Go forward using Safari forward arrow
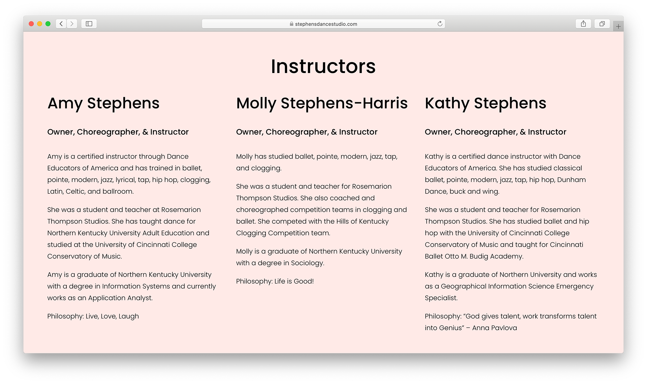 click(x=72, y=24)
